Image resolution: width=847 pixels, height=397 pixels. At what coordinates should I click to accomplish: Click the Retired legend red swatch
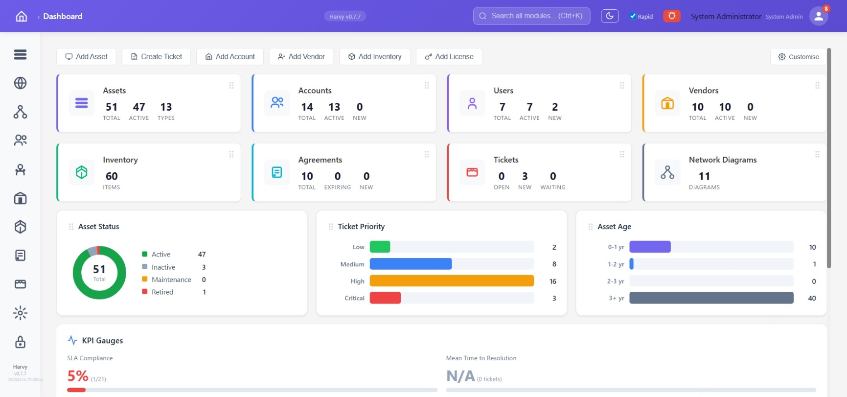145,292
